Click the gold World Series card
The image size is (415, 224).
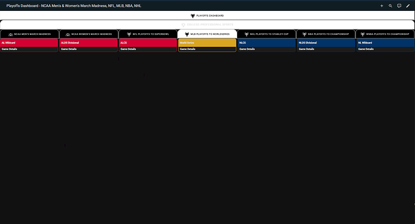(x=207, y=43)
